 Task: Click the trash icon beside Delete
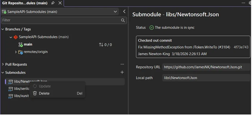point(35,93)
